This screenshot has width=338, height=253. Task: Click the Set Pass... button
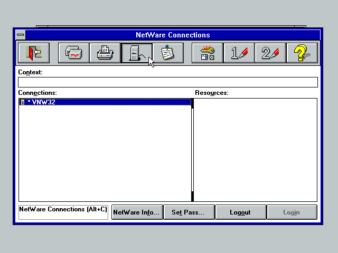point(189,212)
